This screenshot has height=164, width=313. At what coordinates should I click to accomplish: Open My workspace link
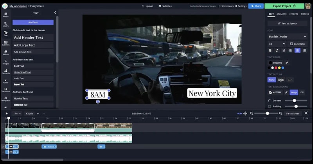tap(18, 6)
